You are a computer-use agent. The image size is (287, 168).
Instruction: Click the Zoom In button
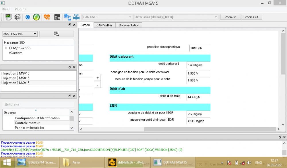231,17
